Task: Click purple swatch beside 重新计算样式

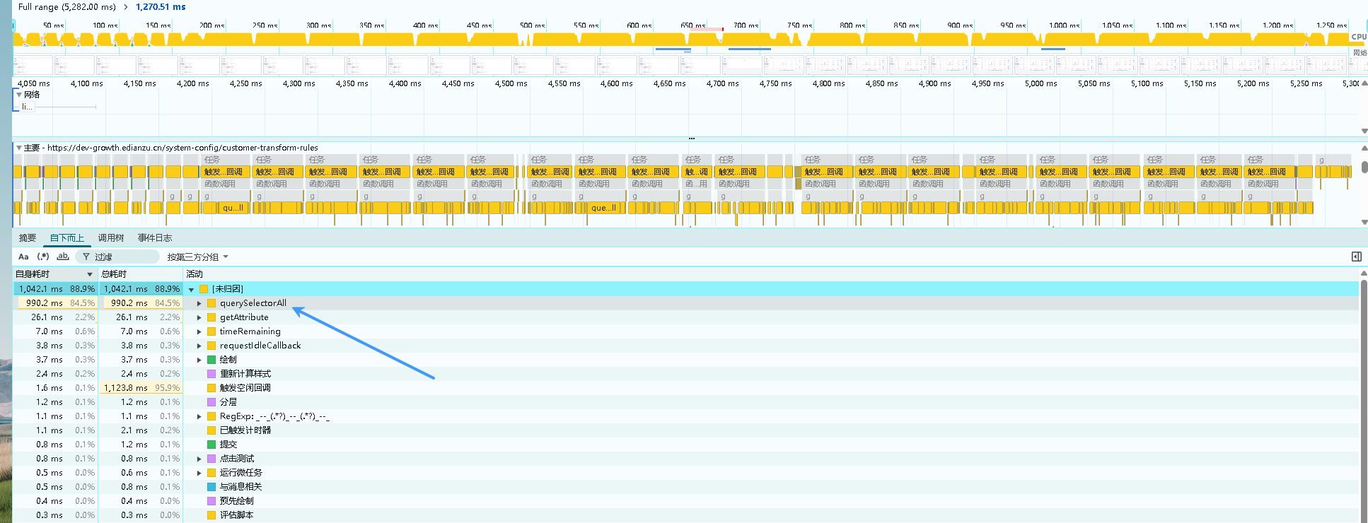Action: [211, 374]
